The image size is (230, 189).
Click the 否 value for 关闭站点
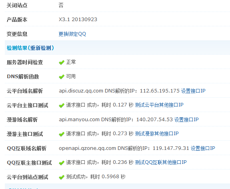(61, 5)
